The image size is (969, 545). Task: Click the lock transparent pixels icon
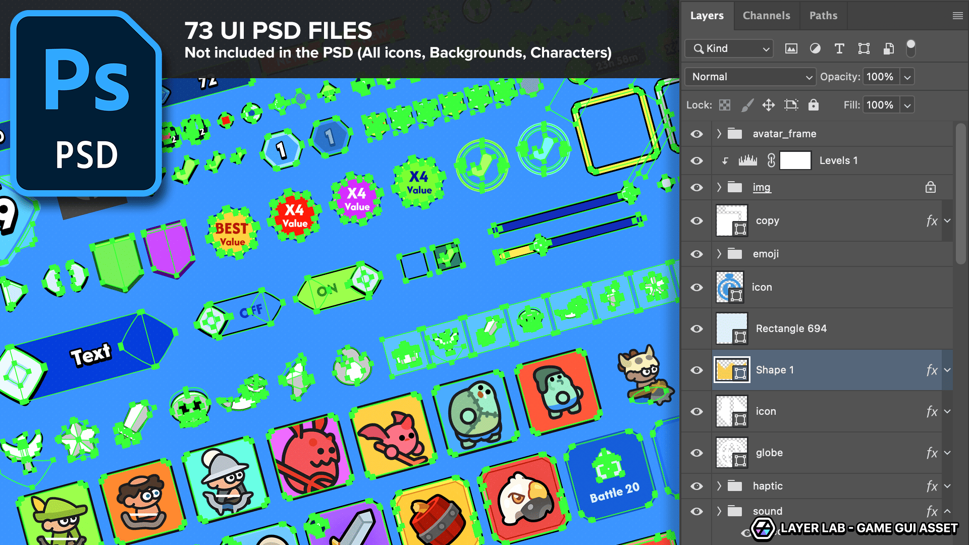tap(725, 105)
